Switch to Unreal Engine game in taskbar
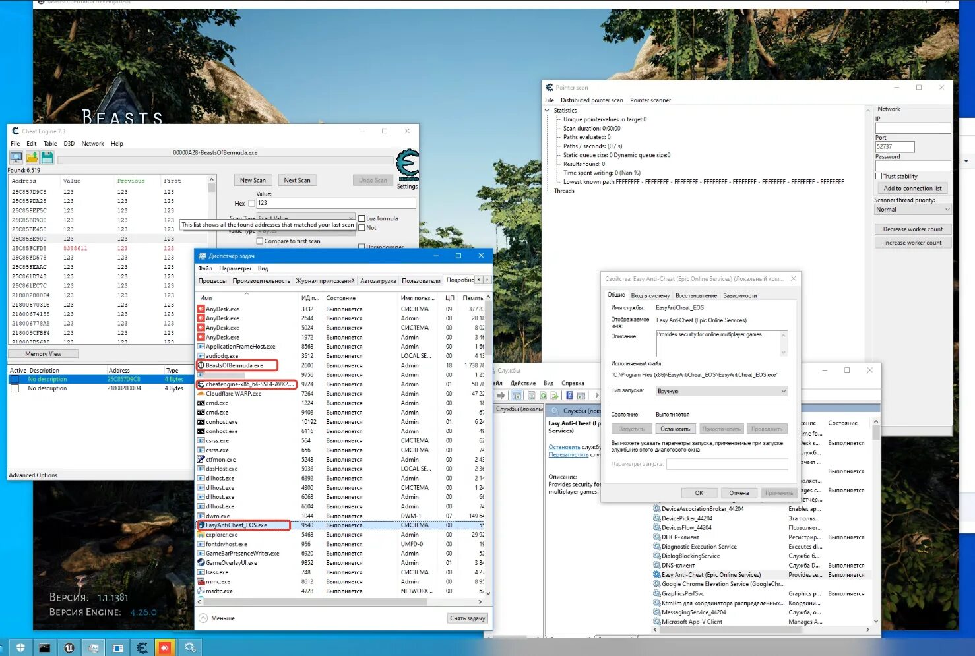Image resolution: width=975 pixels, height=656 pixels. [69, 648]
